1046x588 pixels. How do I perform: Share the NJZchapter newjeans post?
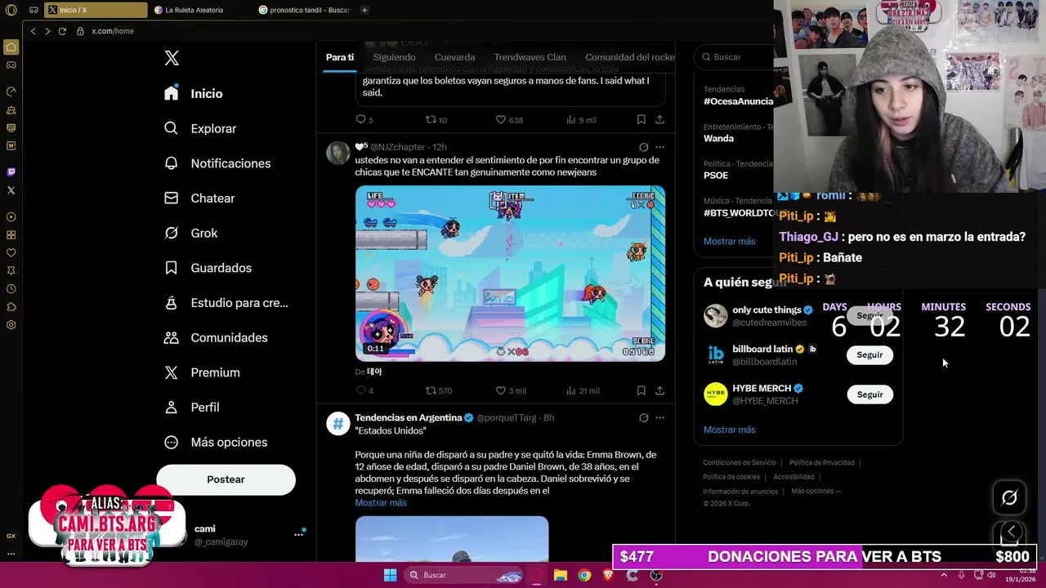(x=659, y=390)
